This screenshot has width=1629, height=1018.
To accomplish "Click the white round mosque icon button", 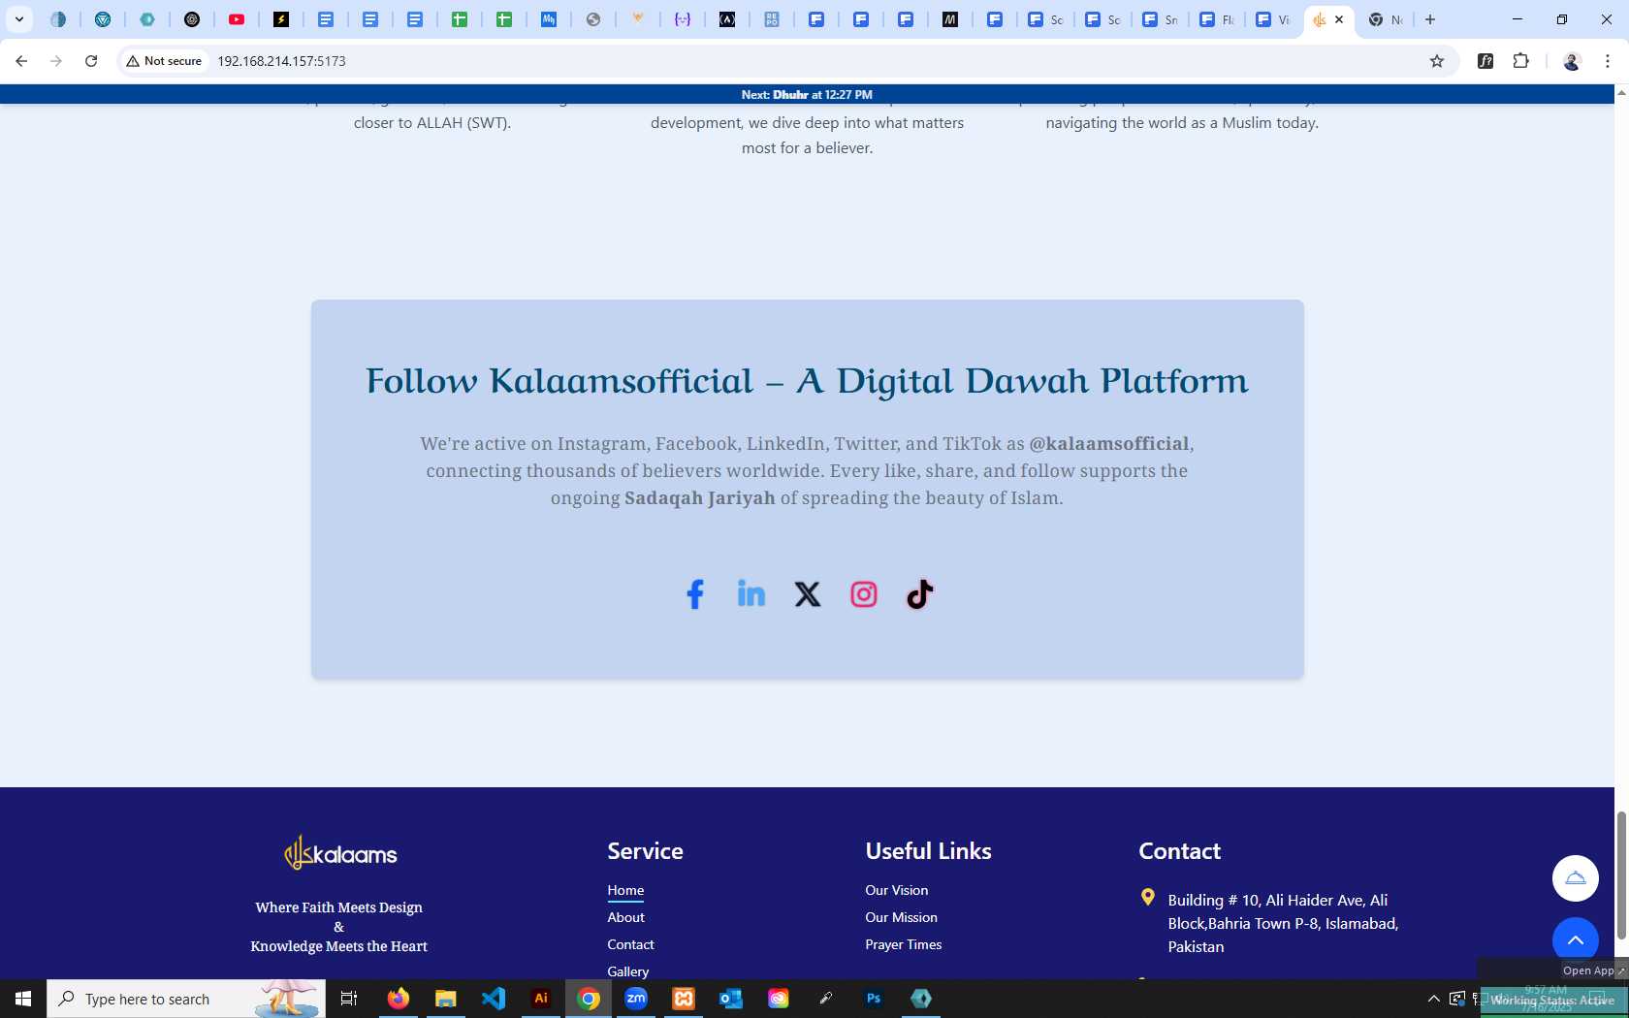I will [x=1576, y=878].
